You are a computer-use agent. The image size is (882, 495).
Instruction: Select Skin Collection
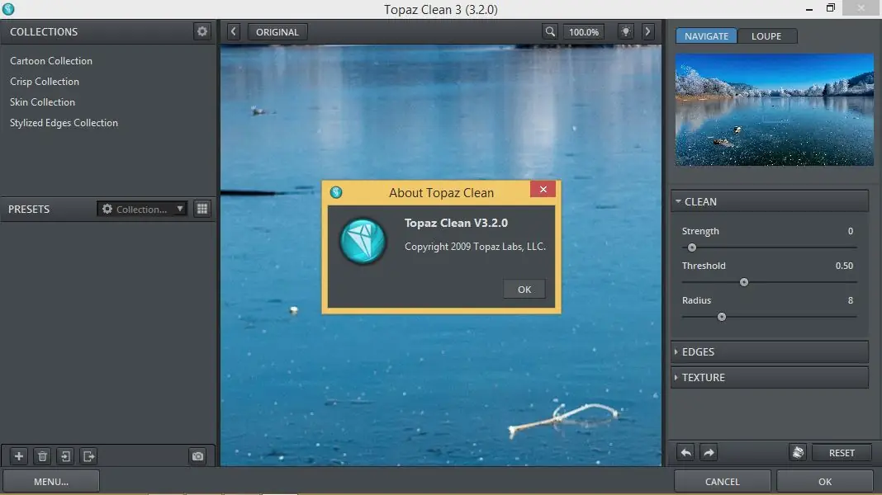click(42, 102)
